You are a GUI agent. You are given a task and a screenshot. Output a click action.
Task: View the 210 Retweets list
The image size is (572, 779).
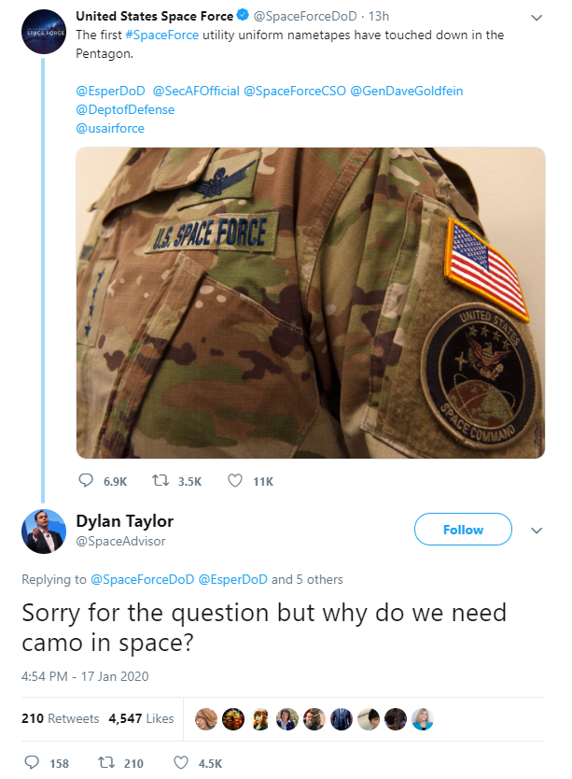click(60, 718)
